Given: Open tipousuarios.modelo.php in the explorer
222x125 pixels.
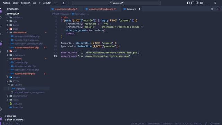Looking at the screenshot, I should pos(26,70).
